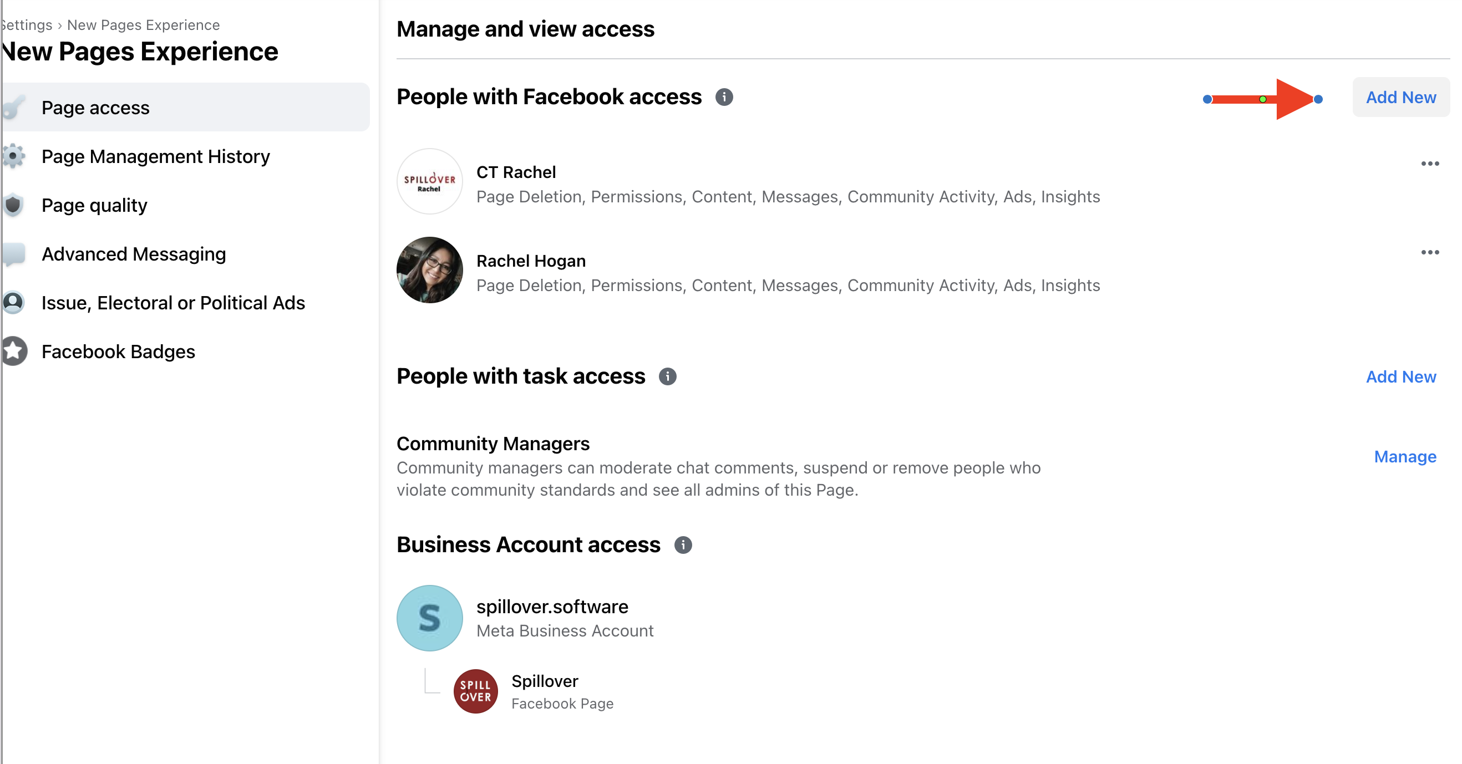This screenshot has height=764, width=1462.
Task: Add New person with Facebook access
Action: click(x=1400, y=98)
